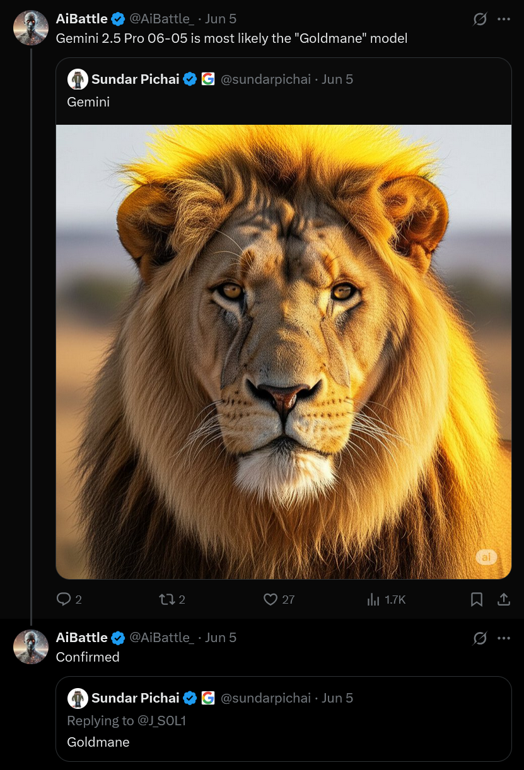Click AiBattle avatar on Confirmed tweet
This screenshot has height=770, width=524.
click(31, 647)
